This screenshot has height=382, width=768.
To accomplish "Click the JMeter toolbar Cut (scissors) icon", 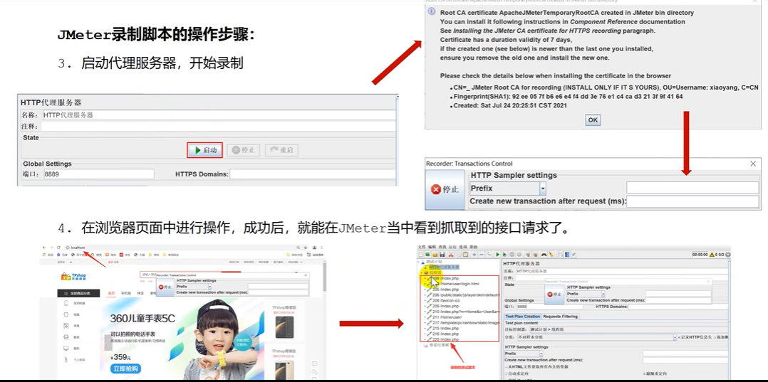I will coord(451,255).
